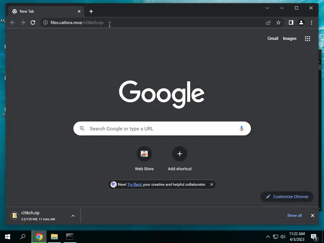
Task: Open taskbar search magnifier
Action: coord(23,237)
